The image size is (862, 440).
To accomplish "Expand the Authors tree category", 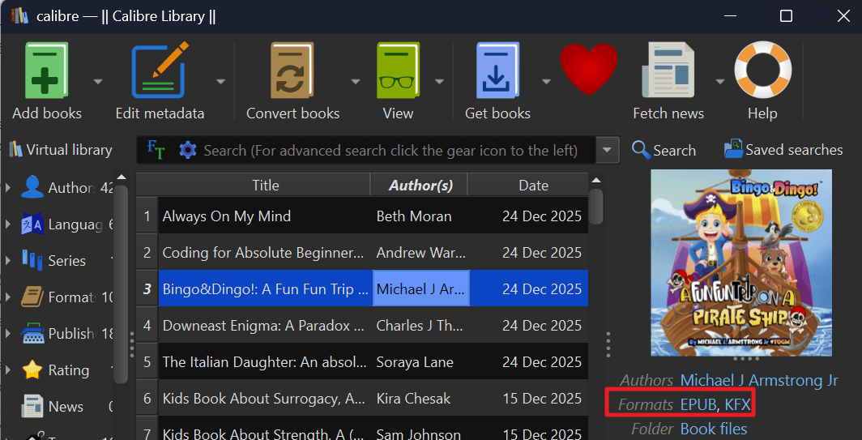I will click(8, 188).
